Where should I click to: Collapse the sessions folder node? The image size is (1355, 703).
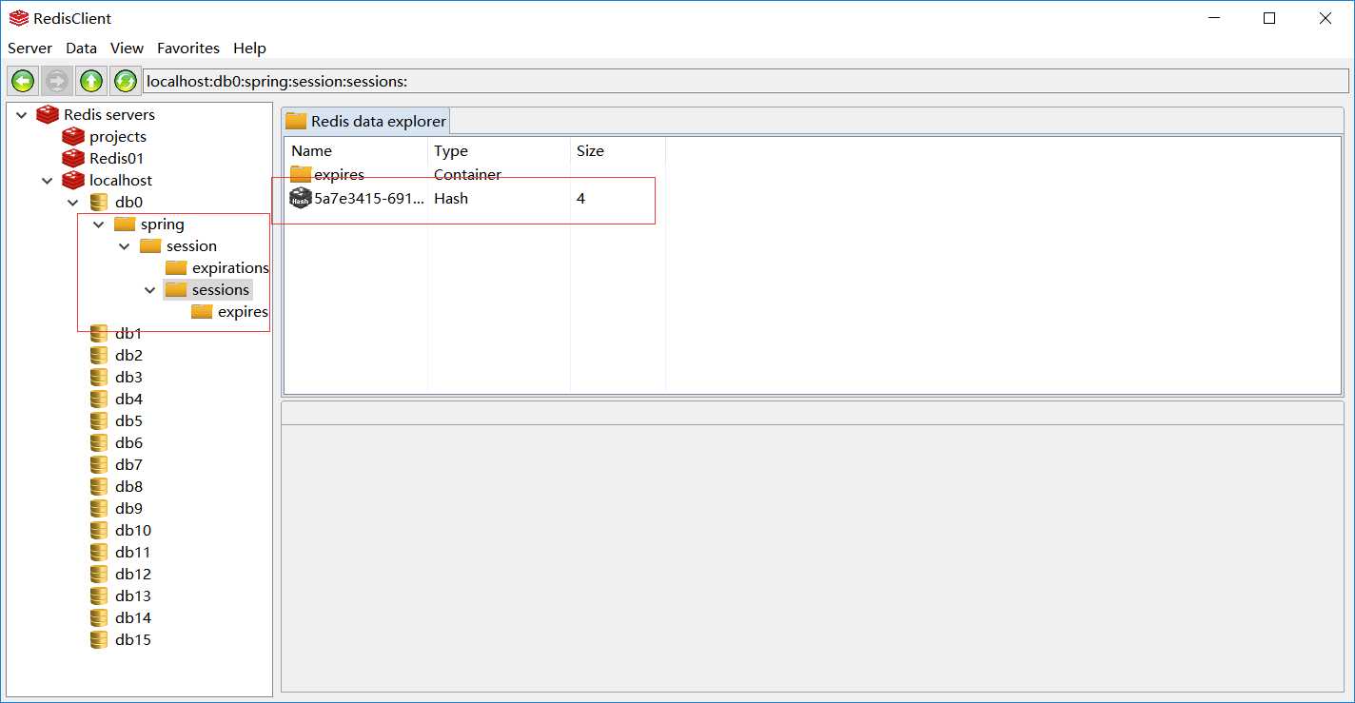[150, 290]
